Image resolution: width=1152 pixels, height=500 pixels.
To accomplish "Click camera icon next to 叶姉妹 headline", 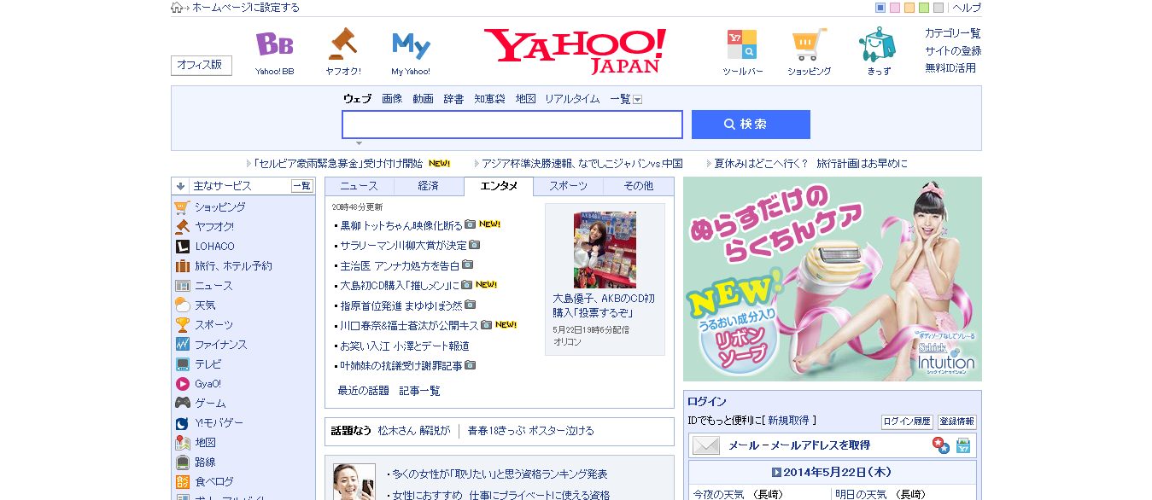I will pos(470,365).
